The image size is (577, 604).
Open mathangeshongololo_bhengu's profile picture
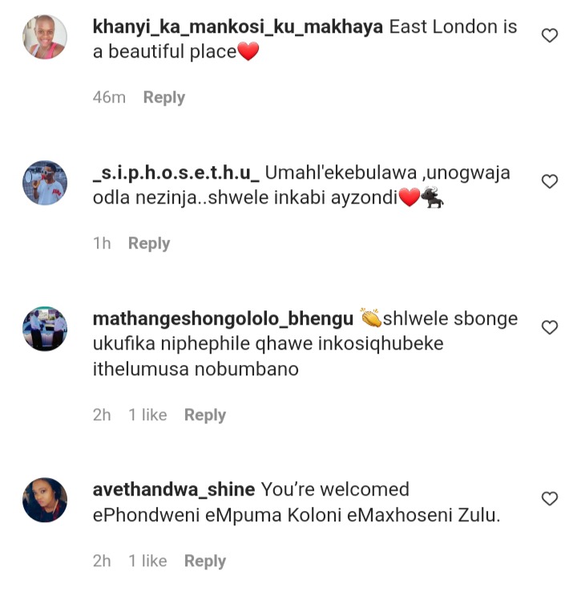[x=45, y=329]
